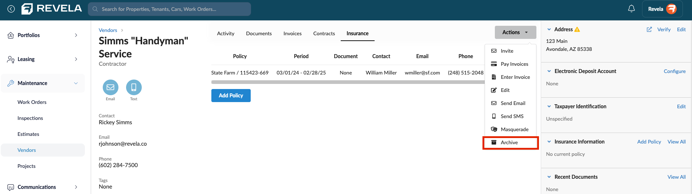Viewport: 692px width, 194px height.
Task: Open Projects in the sidebar
Action: [27, 166]
